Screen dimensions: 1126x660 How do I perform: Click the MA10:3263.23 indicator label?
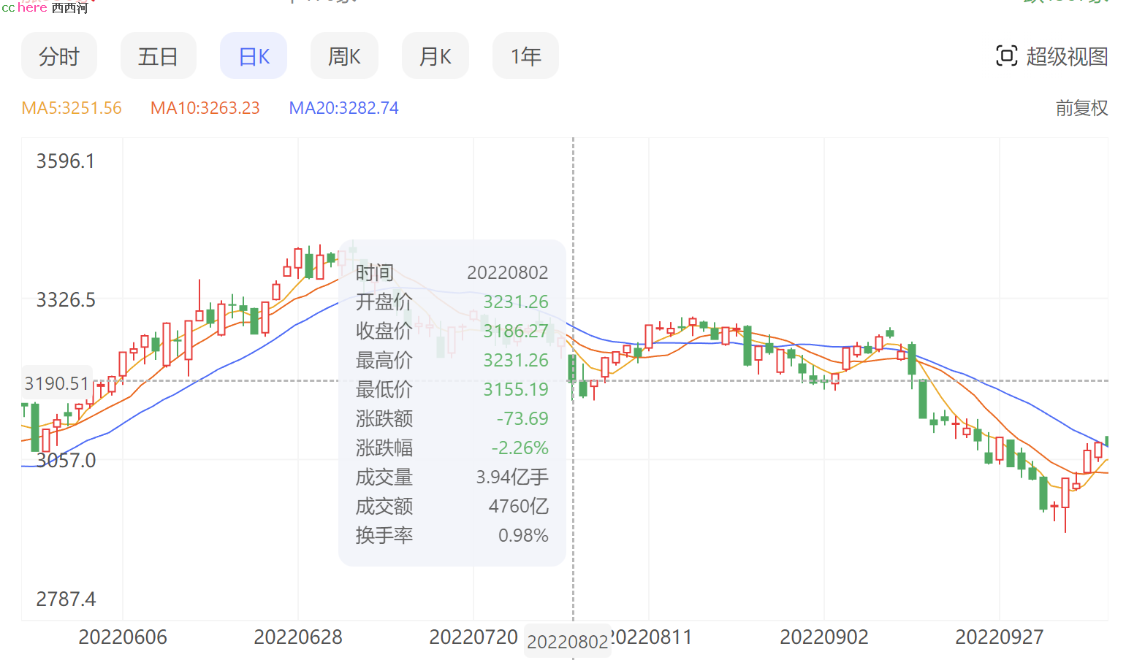tap(205, 108)
